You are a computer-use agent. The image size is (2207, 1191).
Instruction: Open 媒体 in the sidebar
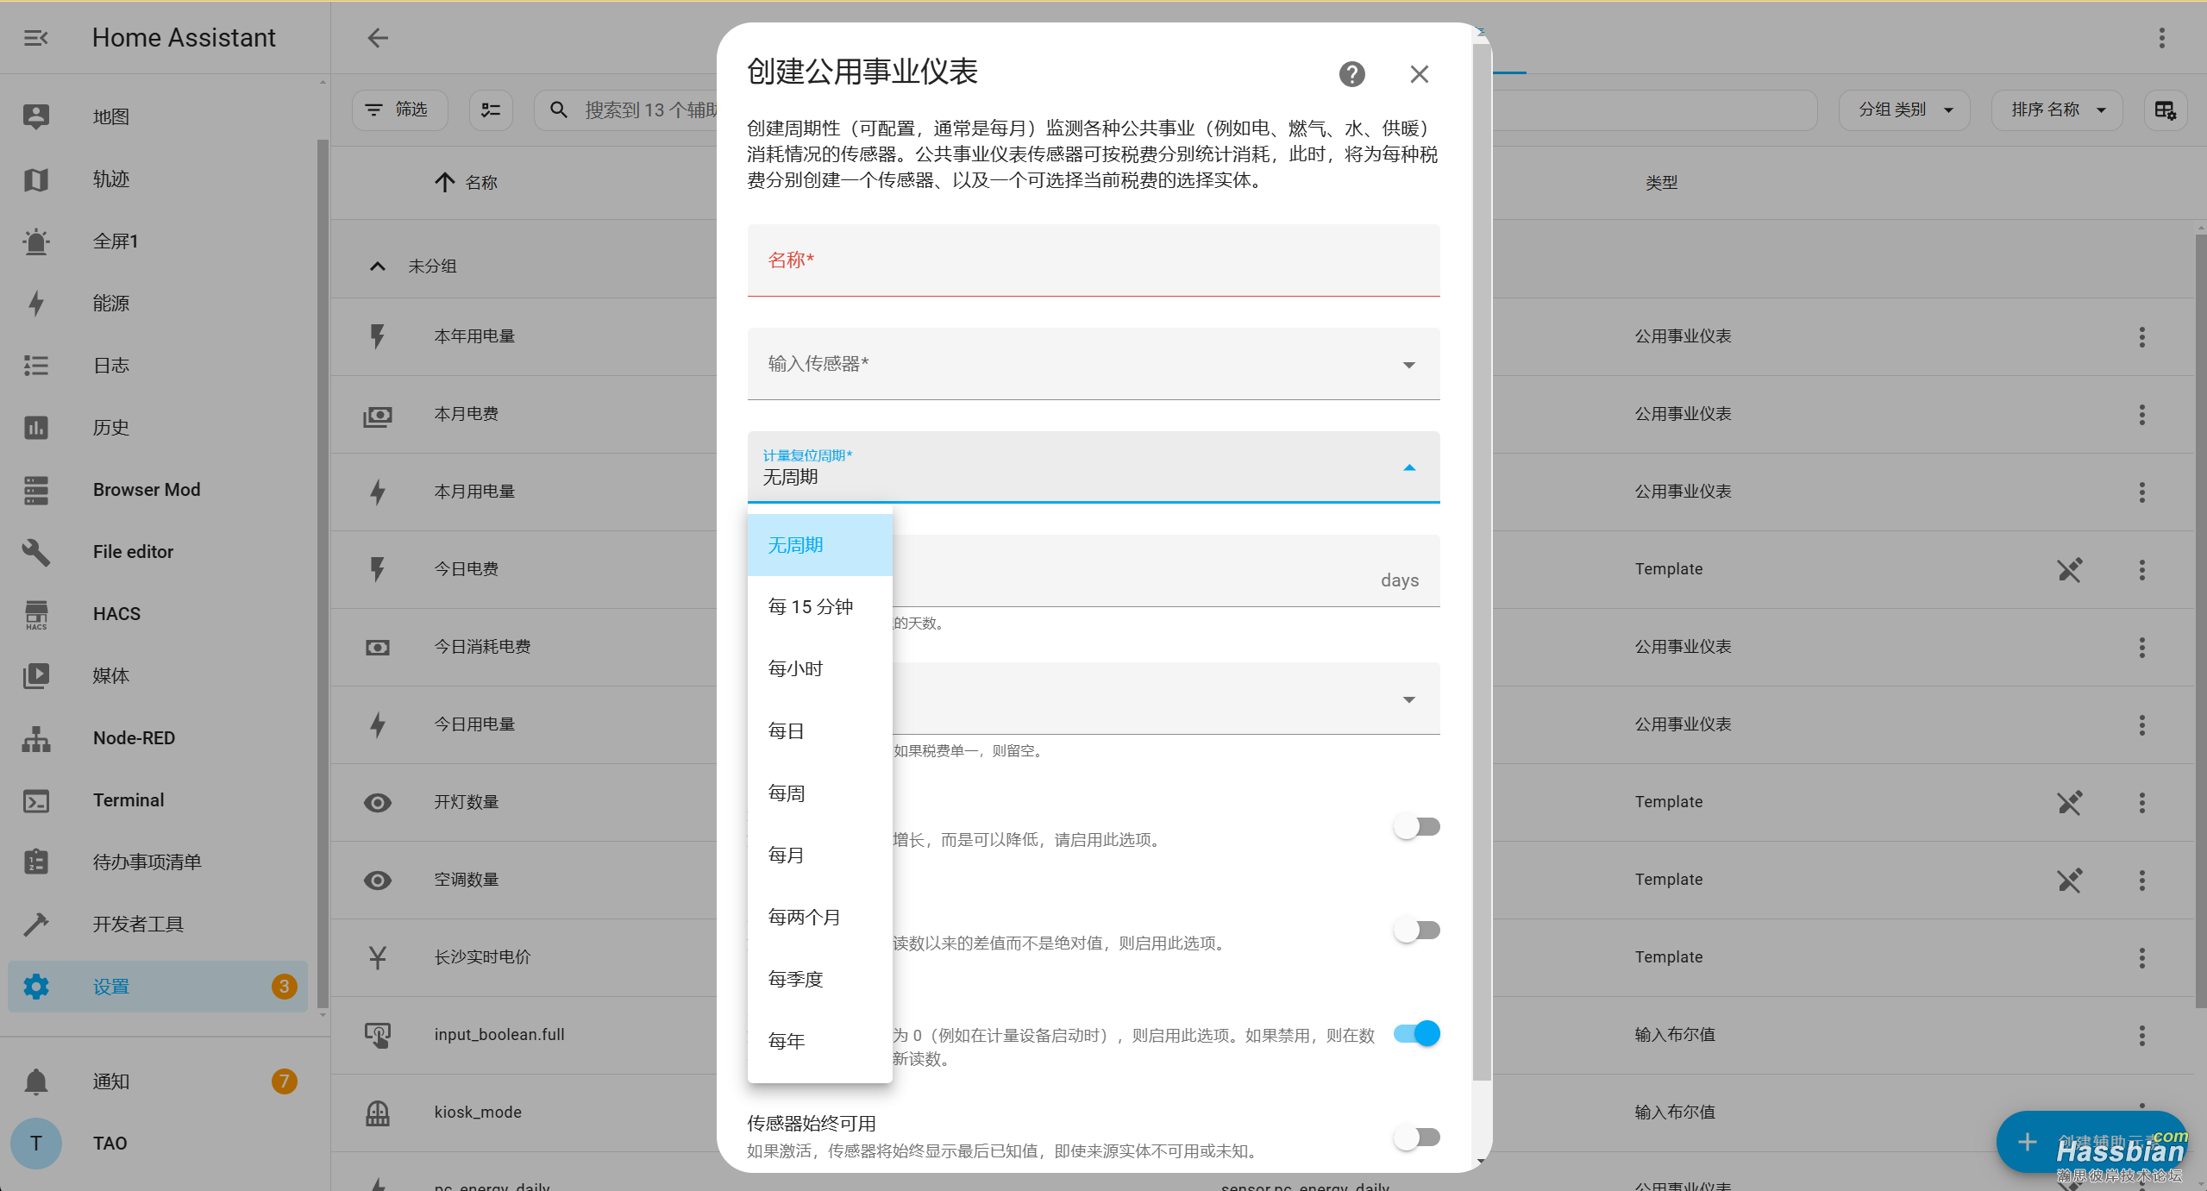tap(158, 675)
